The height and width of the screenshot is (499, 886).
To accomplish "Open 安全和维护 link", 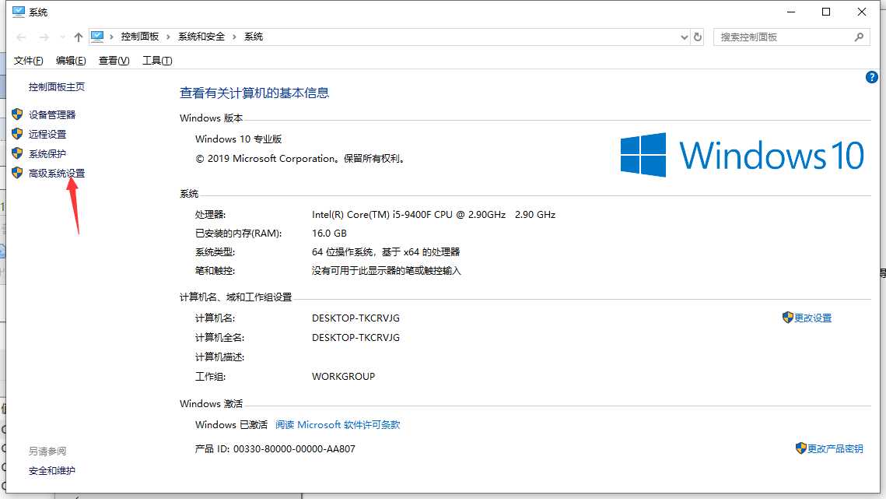I will 52,471.
